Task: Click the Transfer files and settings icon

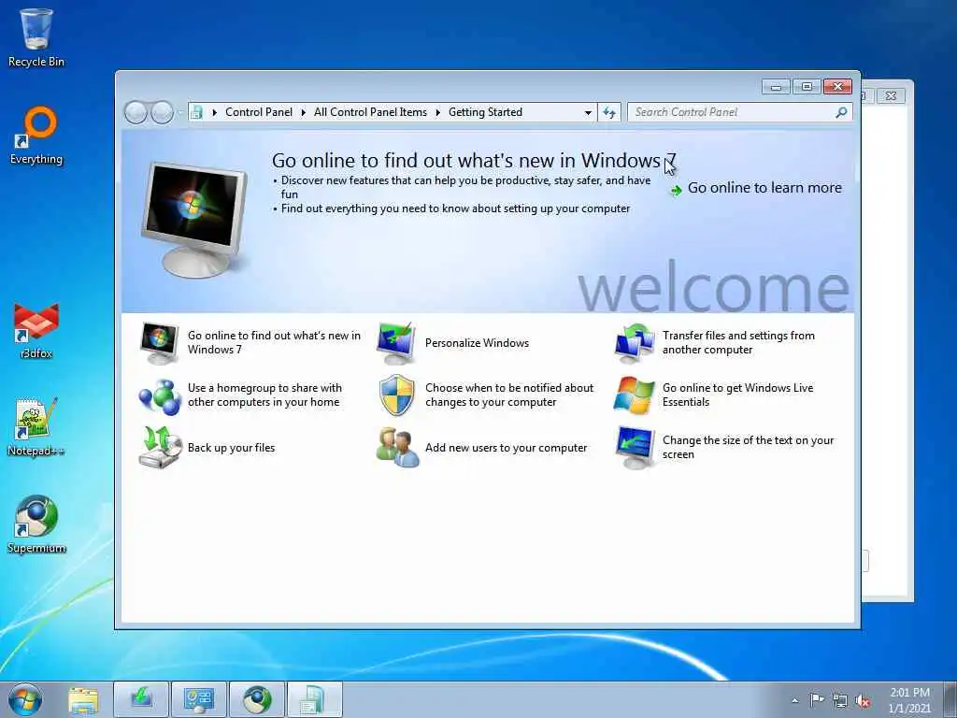Action: (x=635, y=342)
